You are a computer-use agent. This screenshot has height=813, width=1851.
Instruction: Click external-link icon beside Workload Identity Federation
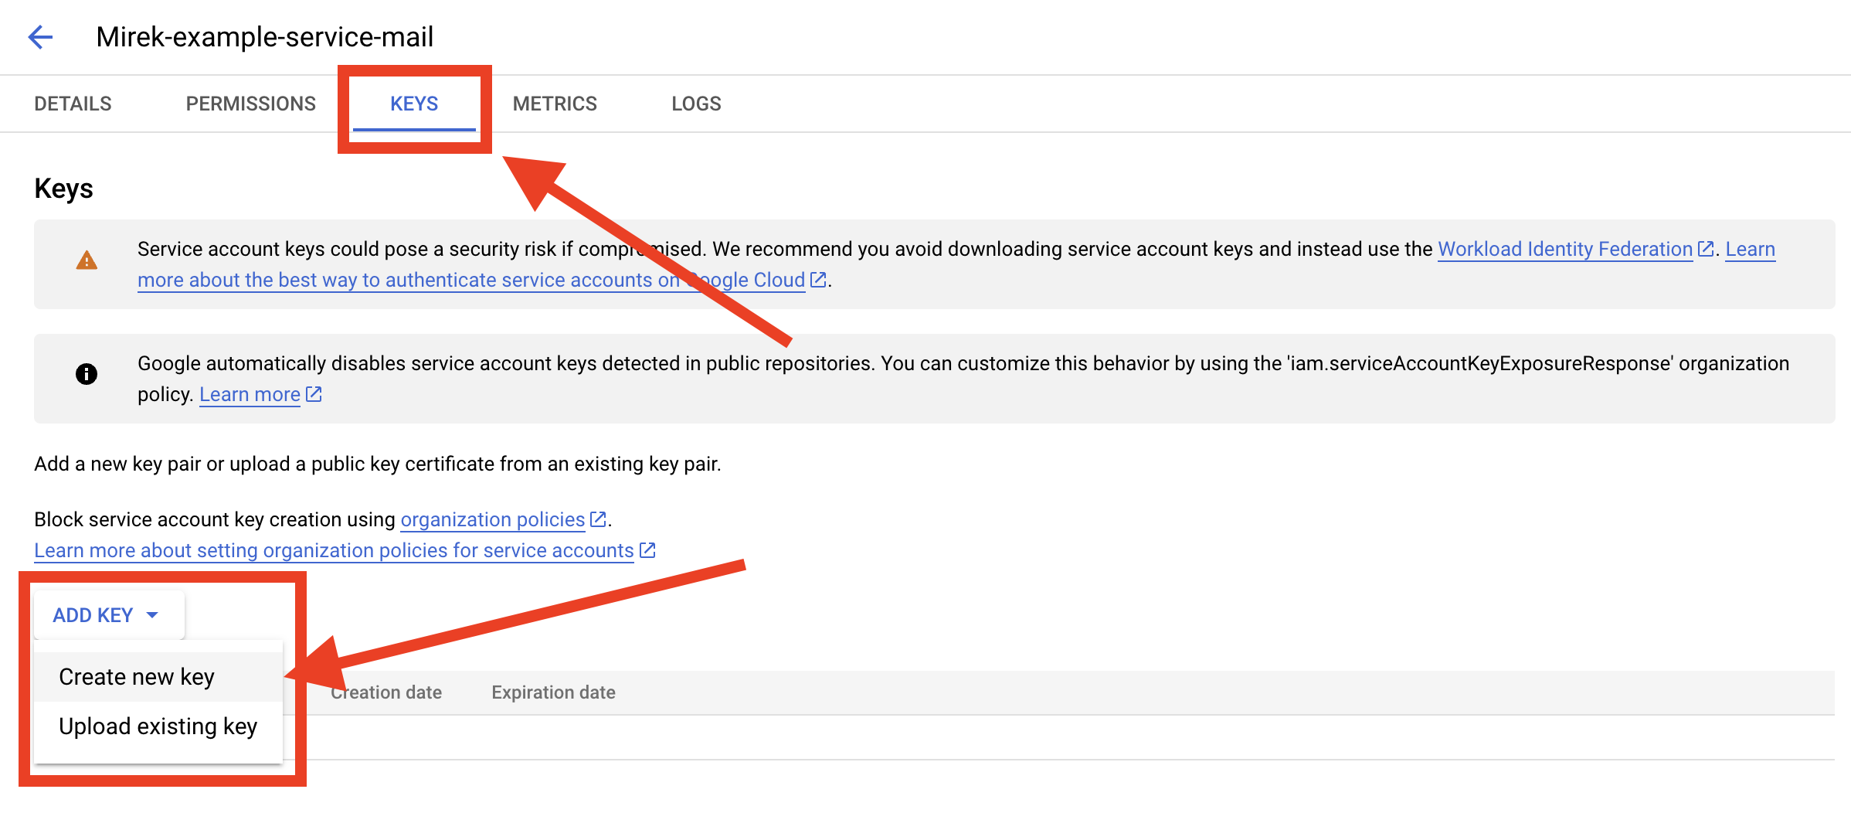(1705, 249)
